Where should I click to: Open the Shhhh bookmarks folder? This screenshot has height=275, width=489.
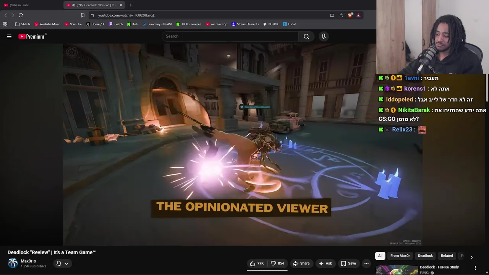(x=22, y=24)
